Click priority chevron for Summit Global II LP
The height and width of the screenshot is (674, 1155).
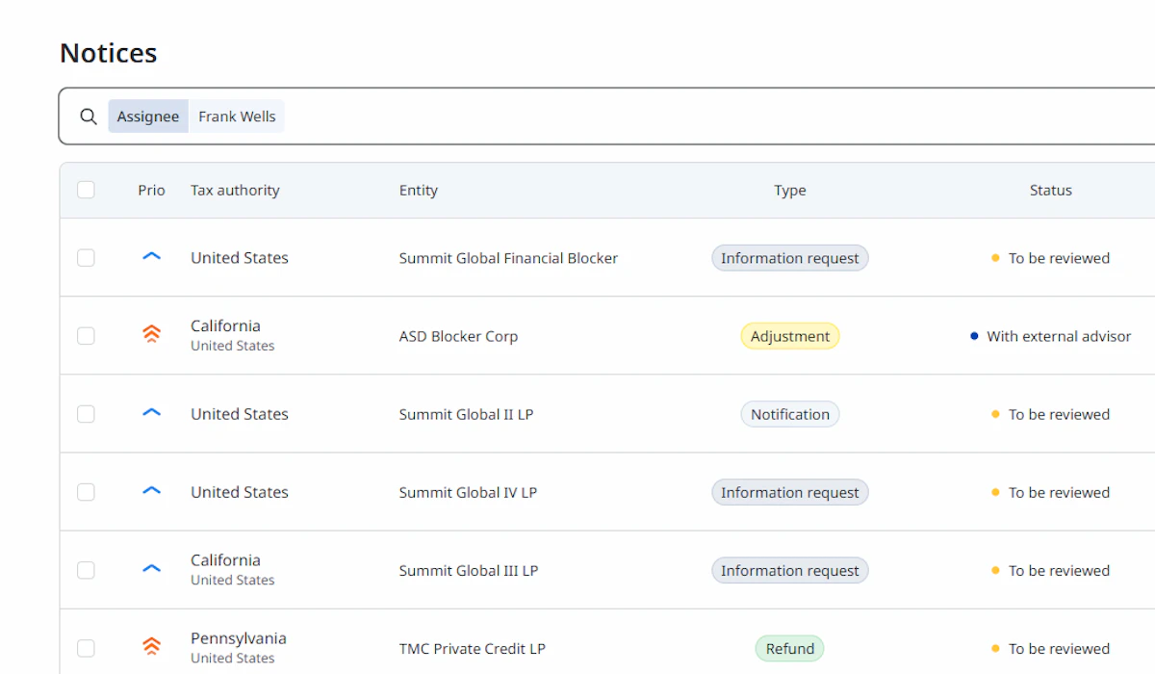click(151, 413)
